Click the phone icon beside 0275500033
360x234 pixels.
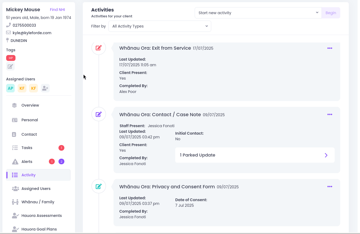pyautogui.click(x=8, y=25)
